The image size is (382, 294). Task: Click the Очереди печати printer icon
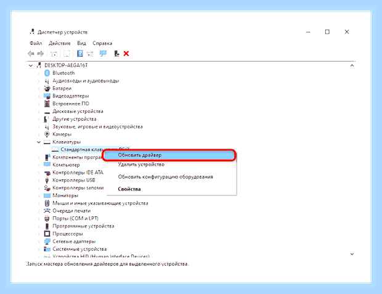(47, 211)
